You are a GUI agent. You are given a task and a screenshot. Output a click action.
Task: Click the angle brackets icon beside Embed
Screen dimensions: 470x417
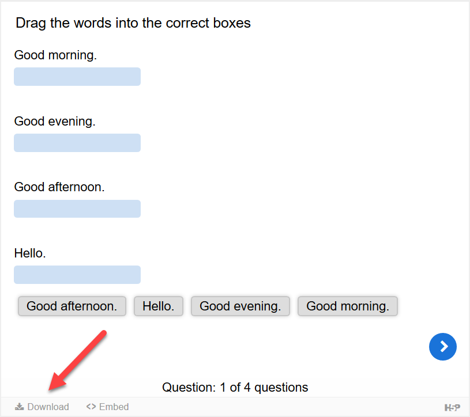pos(91,406)
